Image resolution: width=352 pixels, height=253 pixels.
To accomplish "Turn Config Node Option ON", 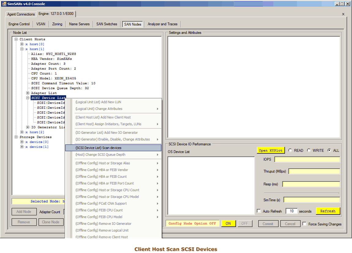I will (228, 224).
